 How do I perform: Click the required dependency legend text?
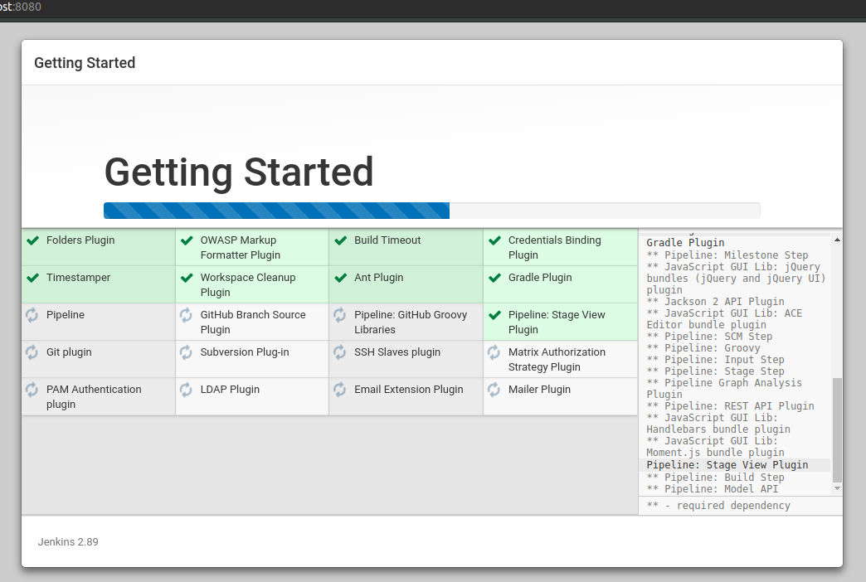[718, 505]
